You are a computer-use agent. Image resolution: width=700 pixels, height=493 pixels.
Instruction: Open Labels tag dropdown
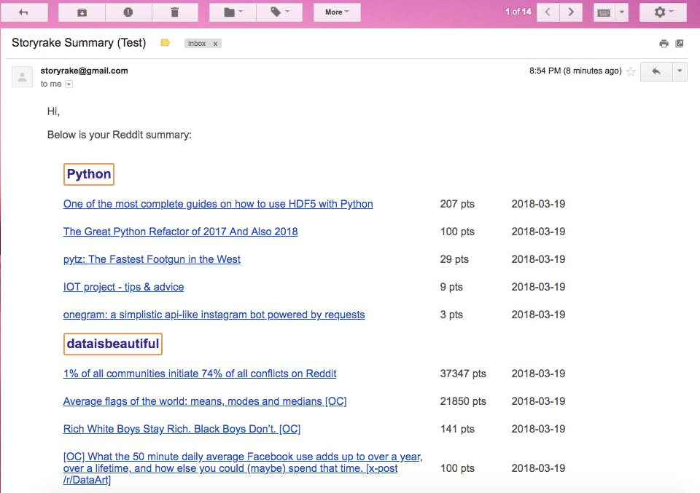click(x=280, y=12)
